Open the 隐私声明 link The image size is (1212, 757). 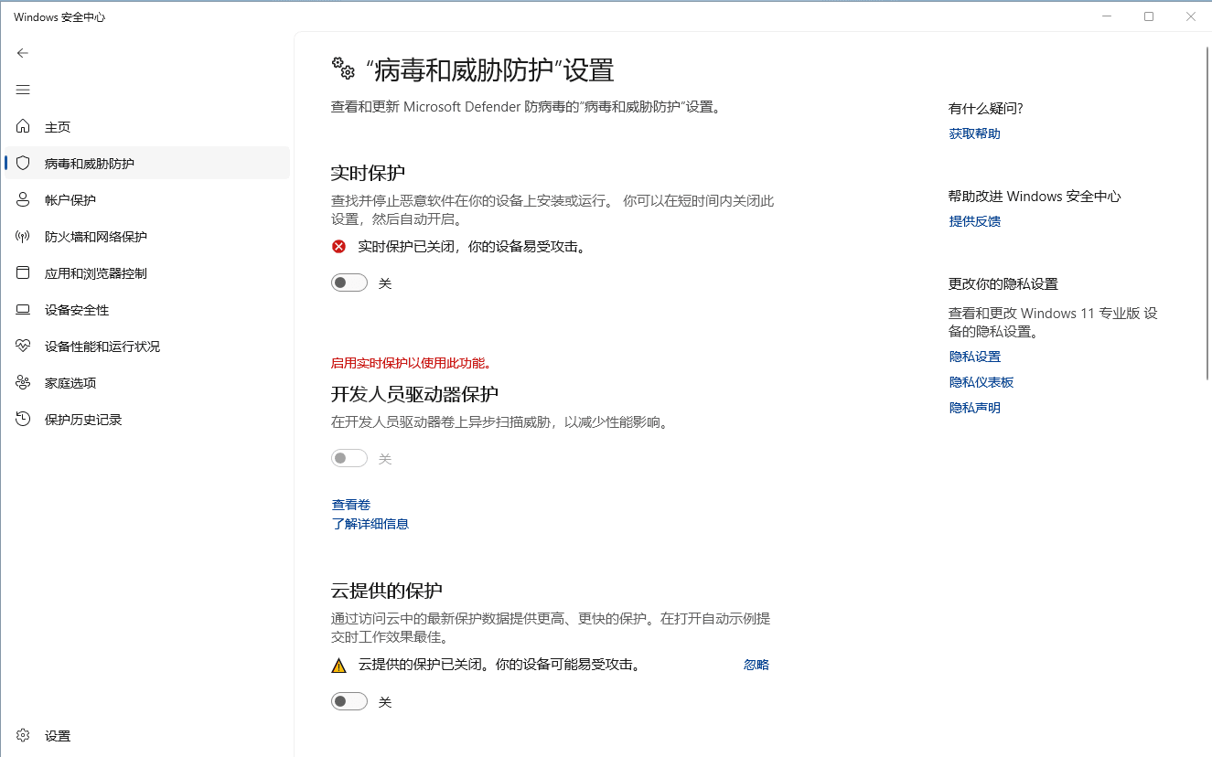974,408
